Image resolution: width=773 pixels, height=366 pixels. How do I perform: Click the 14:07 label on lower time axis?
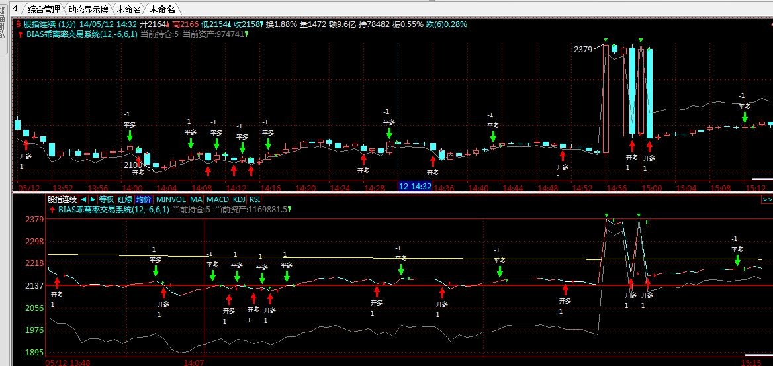(x=194, y=363)
